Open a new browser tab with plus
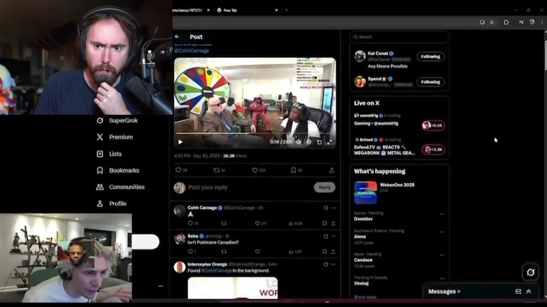The height and width of the screenshot is (307, 547). coord(287,10)
